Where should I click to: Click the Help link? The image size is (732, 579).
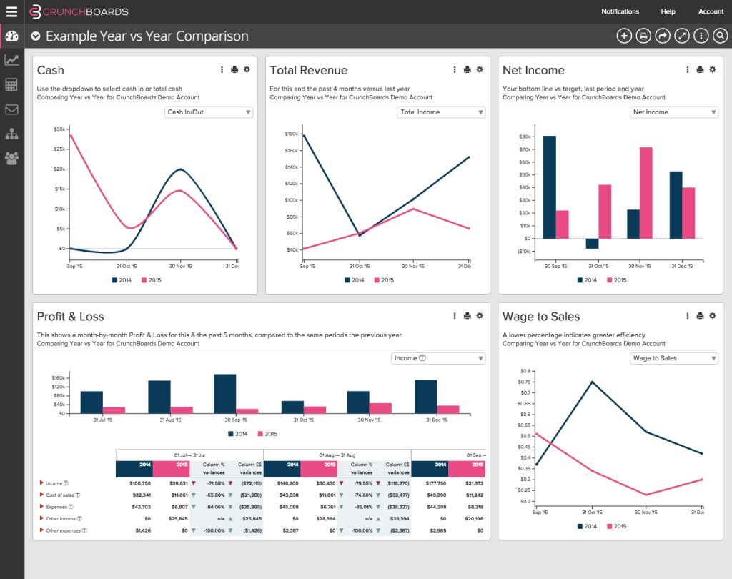(668, 11)
